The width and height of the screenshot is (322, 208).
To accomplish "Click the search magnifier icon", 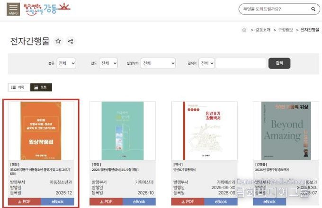I will tap(313, 9).
